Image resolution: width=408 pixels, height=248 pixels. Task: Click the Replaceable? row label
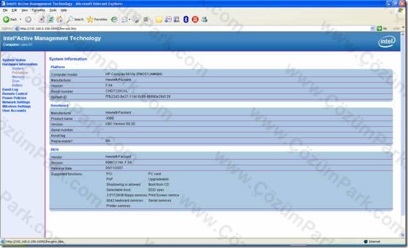click(62, 141)
